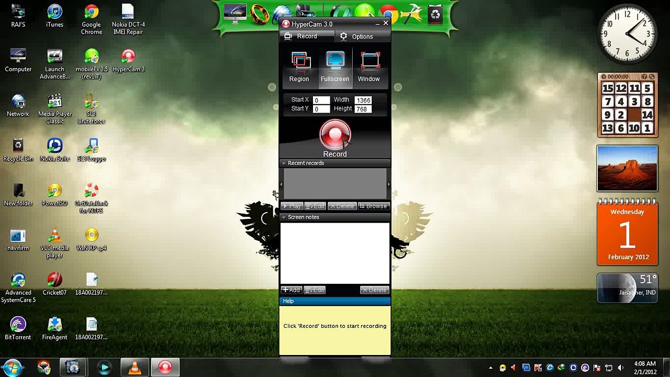
Task: Click the Windows Start orb
Action: tap(12, 367)
